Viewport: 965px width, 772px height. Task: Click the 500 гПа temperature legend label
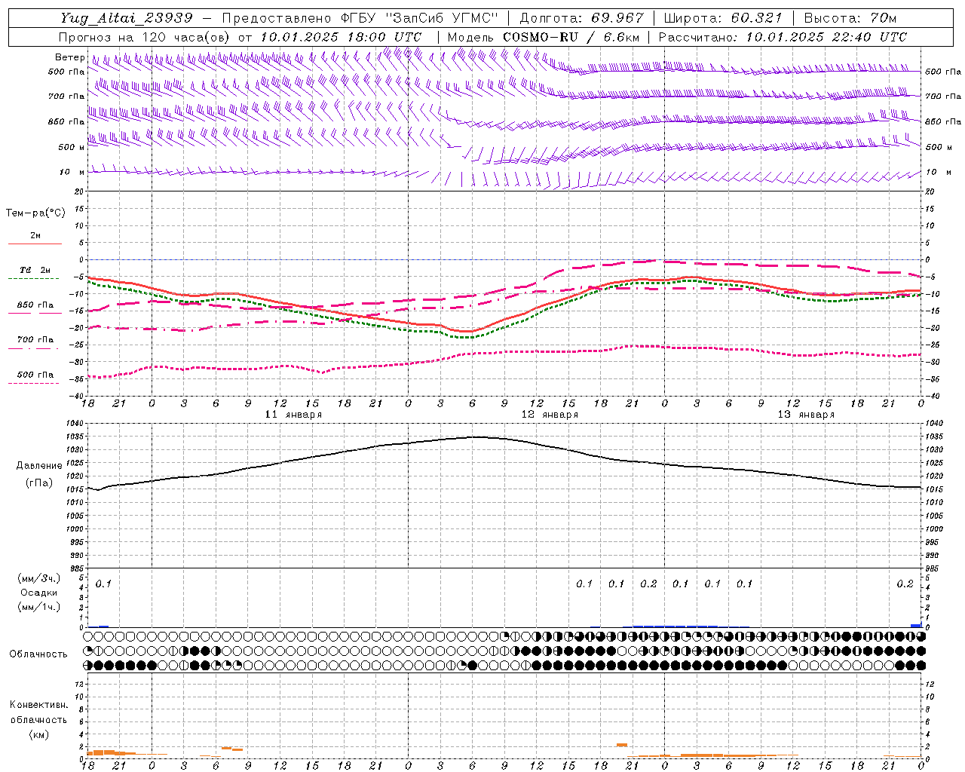tap(35, 375)
